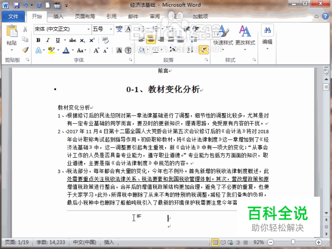Click the Format Painter brush icon

[25, 50]
